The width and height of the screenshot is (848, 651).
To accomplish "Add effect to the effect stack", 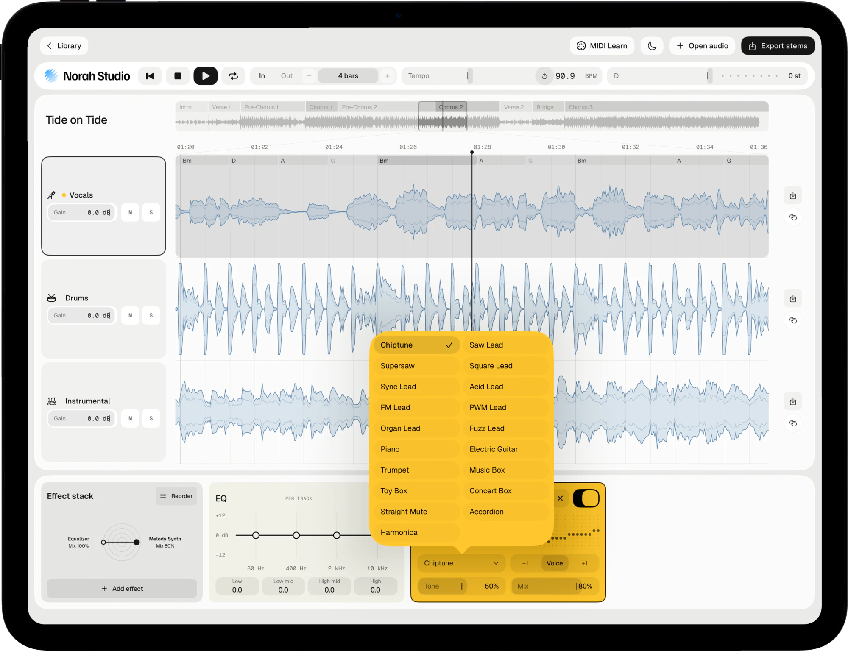I will (x=122, y=589).
